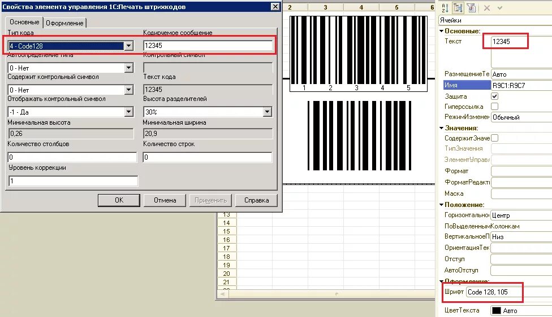This screenshot has height=317, width=552.
Task: Click the Маска property field
Action: coord(521,193)
